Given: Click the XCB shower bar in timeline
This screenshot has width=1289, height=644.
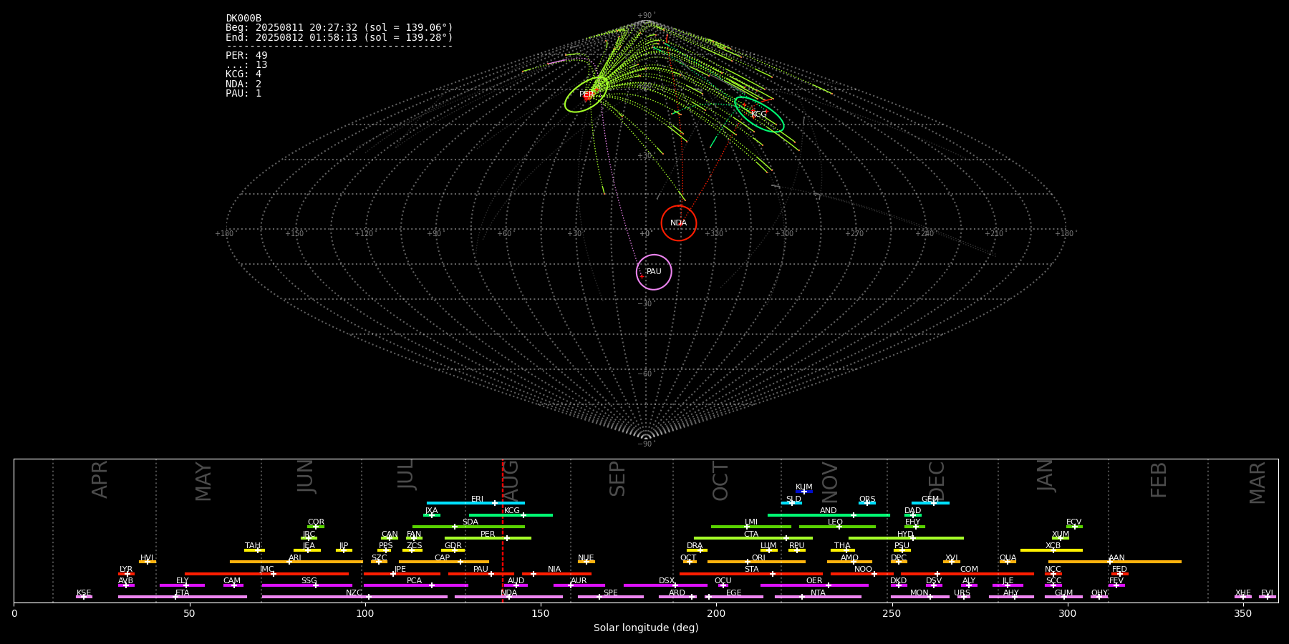Looking at the screenshot, I should 1051,550.
